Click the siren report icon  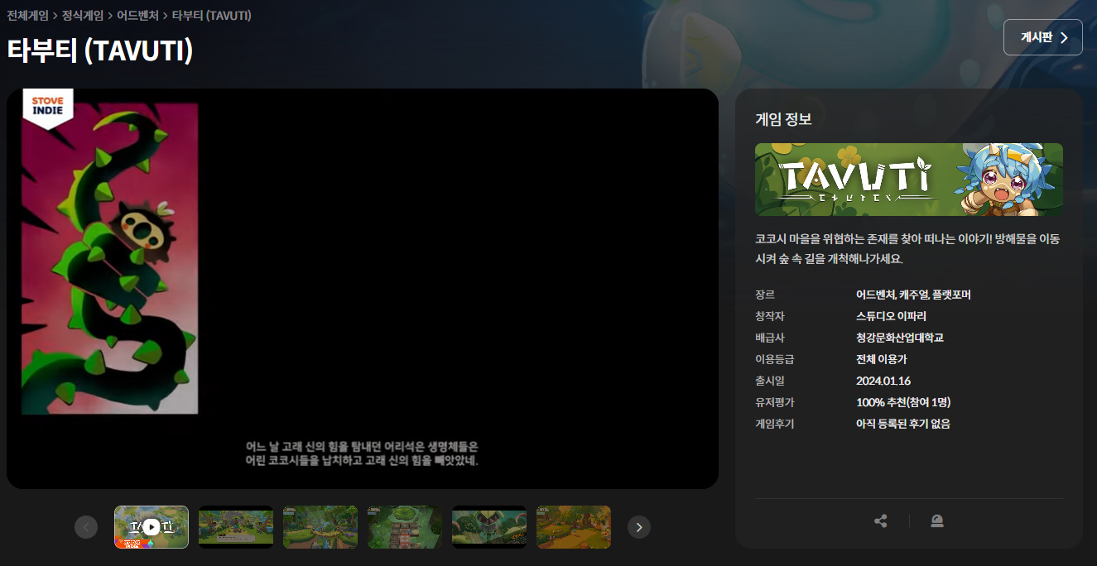(x=937, y=521)
